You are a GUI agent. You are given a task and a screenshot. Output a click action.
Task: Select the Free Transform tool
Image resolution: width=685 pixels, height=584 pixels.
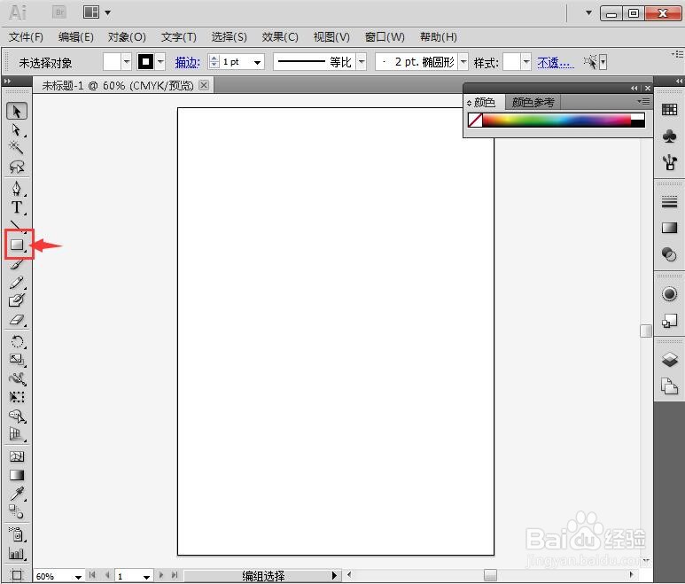click(x=17, y=397)
